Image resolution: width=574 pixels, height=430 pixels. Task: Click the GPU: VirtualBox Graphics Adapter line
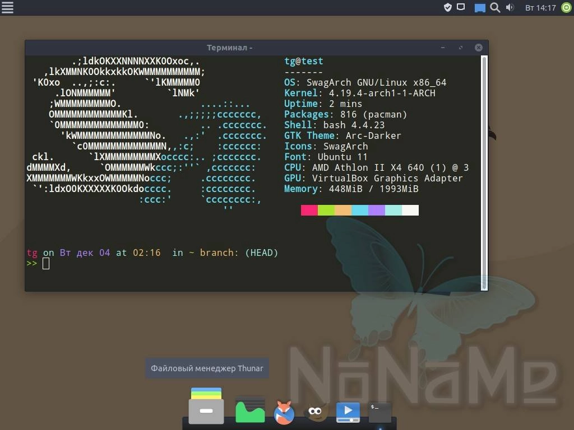coord(374,178)
